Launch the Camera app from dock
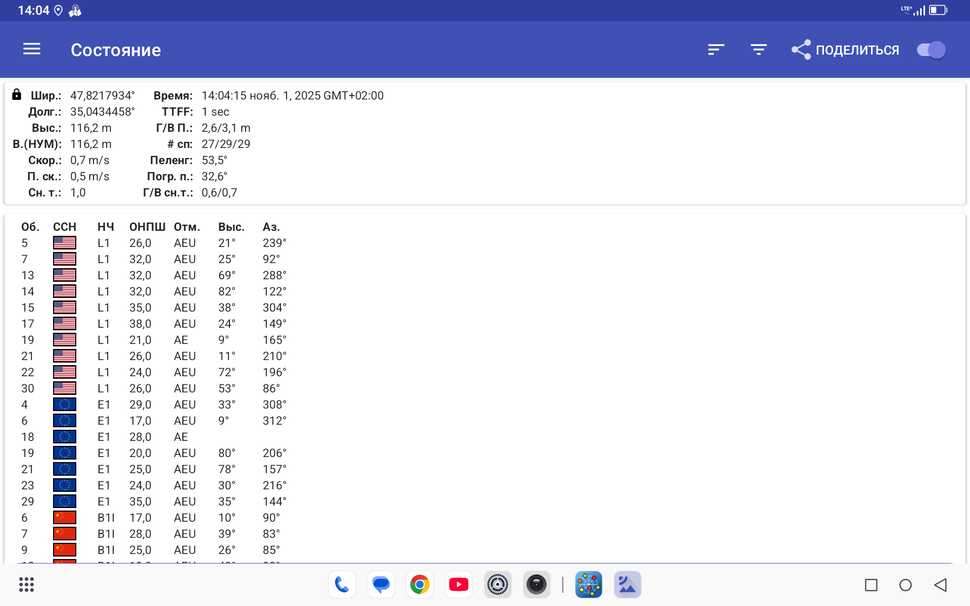The image size is (970, 606). point(537,585)
